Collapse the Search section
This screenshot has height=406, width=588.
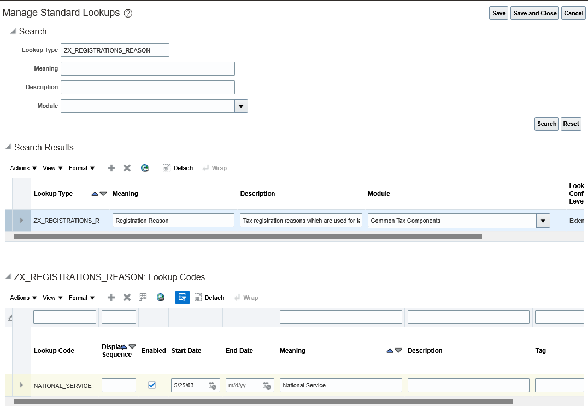13,31
